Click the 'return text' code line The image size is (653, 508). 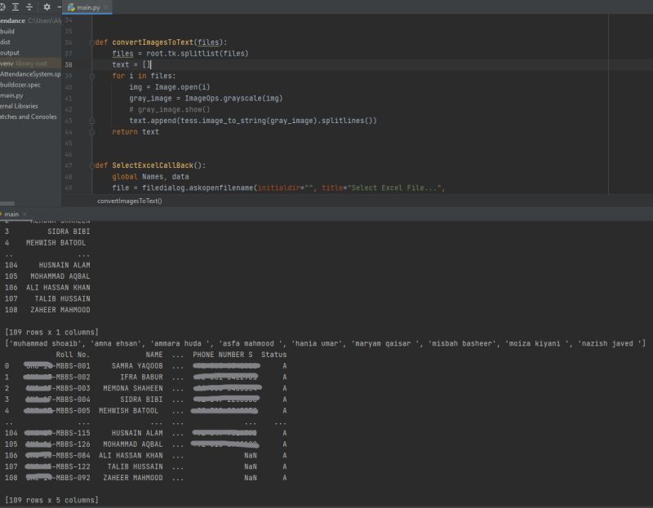click(x=135, y=132)
